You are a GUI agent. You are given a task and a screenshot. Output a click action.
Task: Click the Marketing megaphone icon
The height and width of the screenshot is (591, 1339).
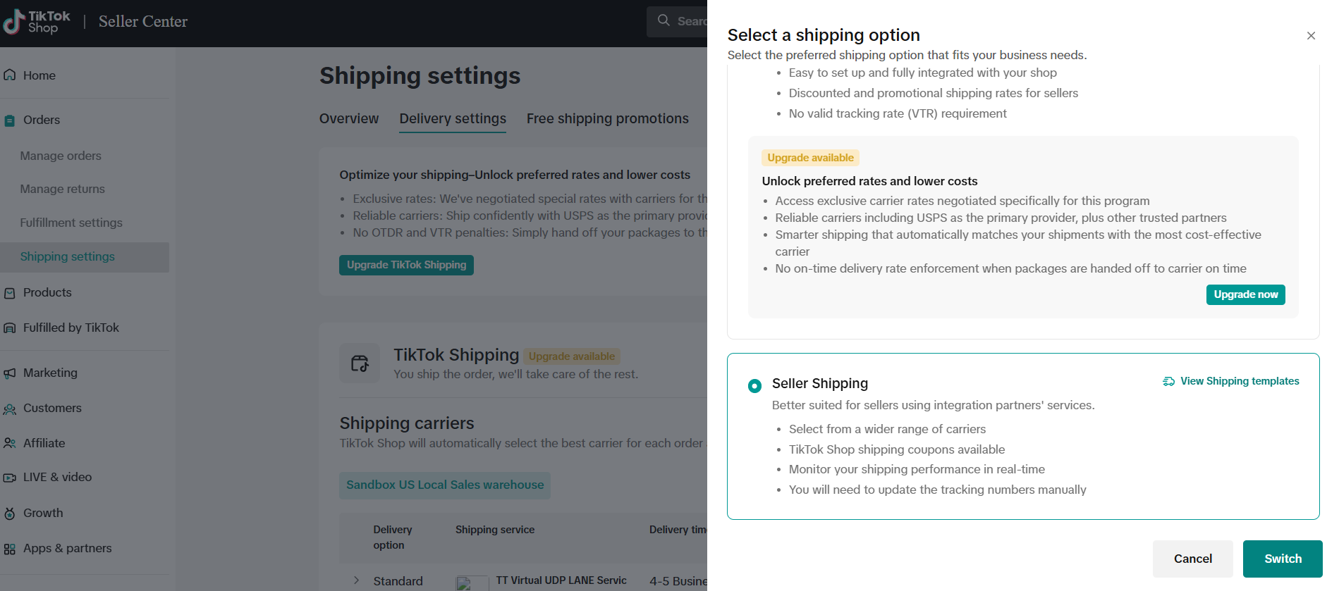pos(10,373)
